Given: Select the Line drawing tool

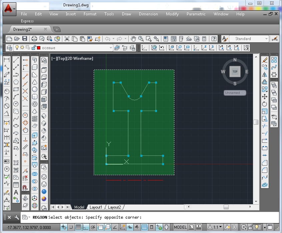Looking at the screenshot, I should pyautogui.click(x=16, y=60).
